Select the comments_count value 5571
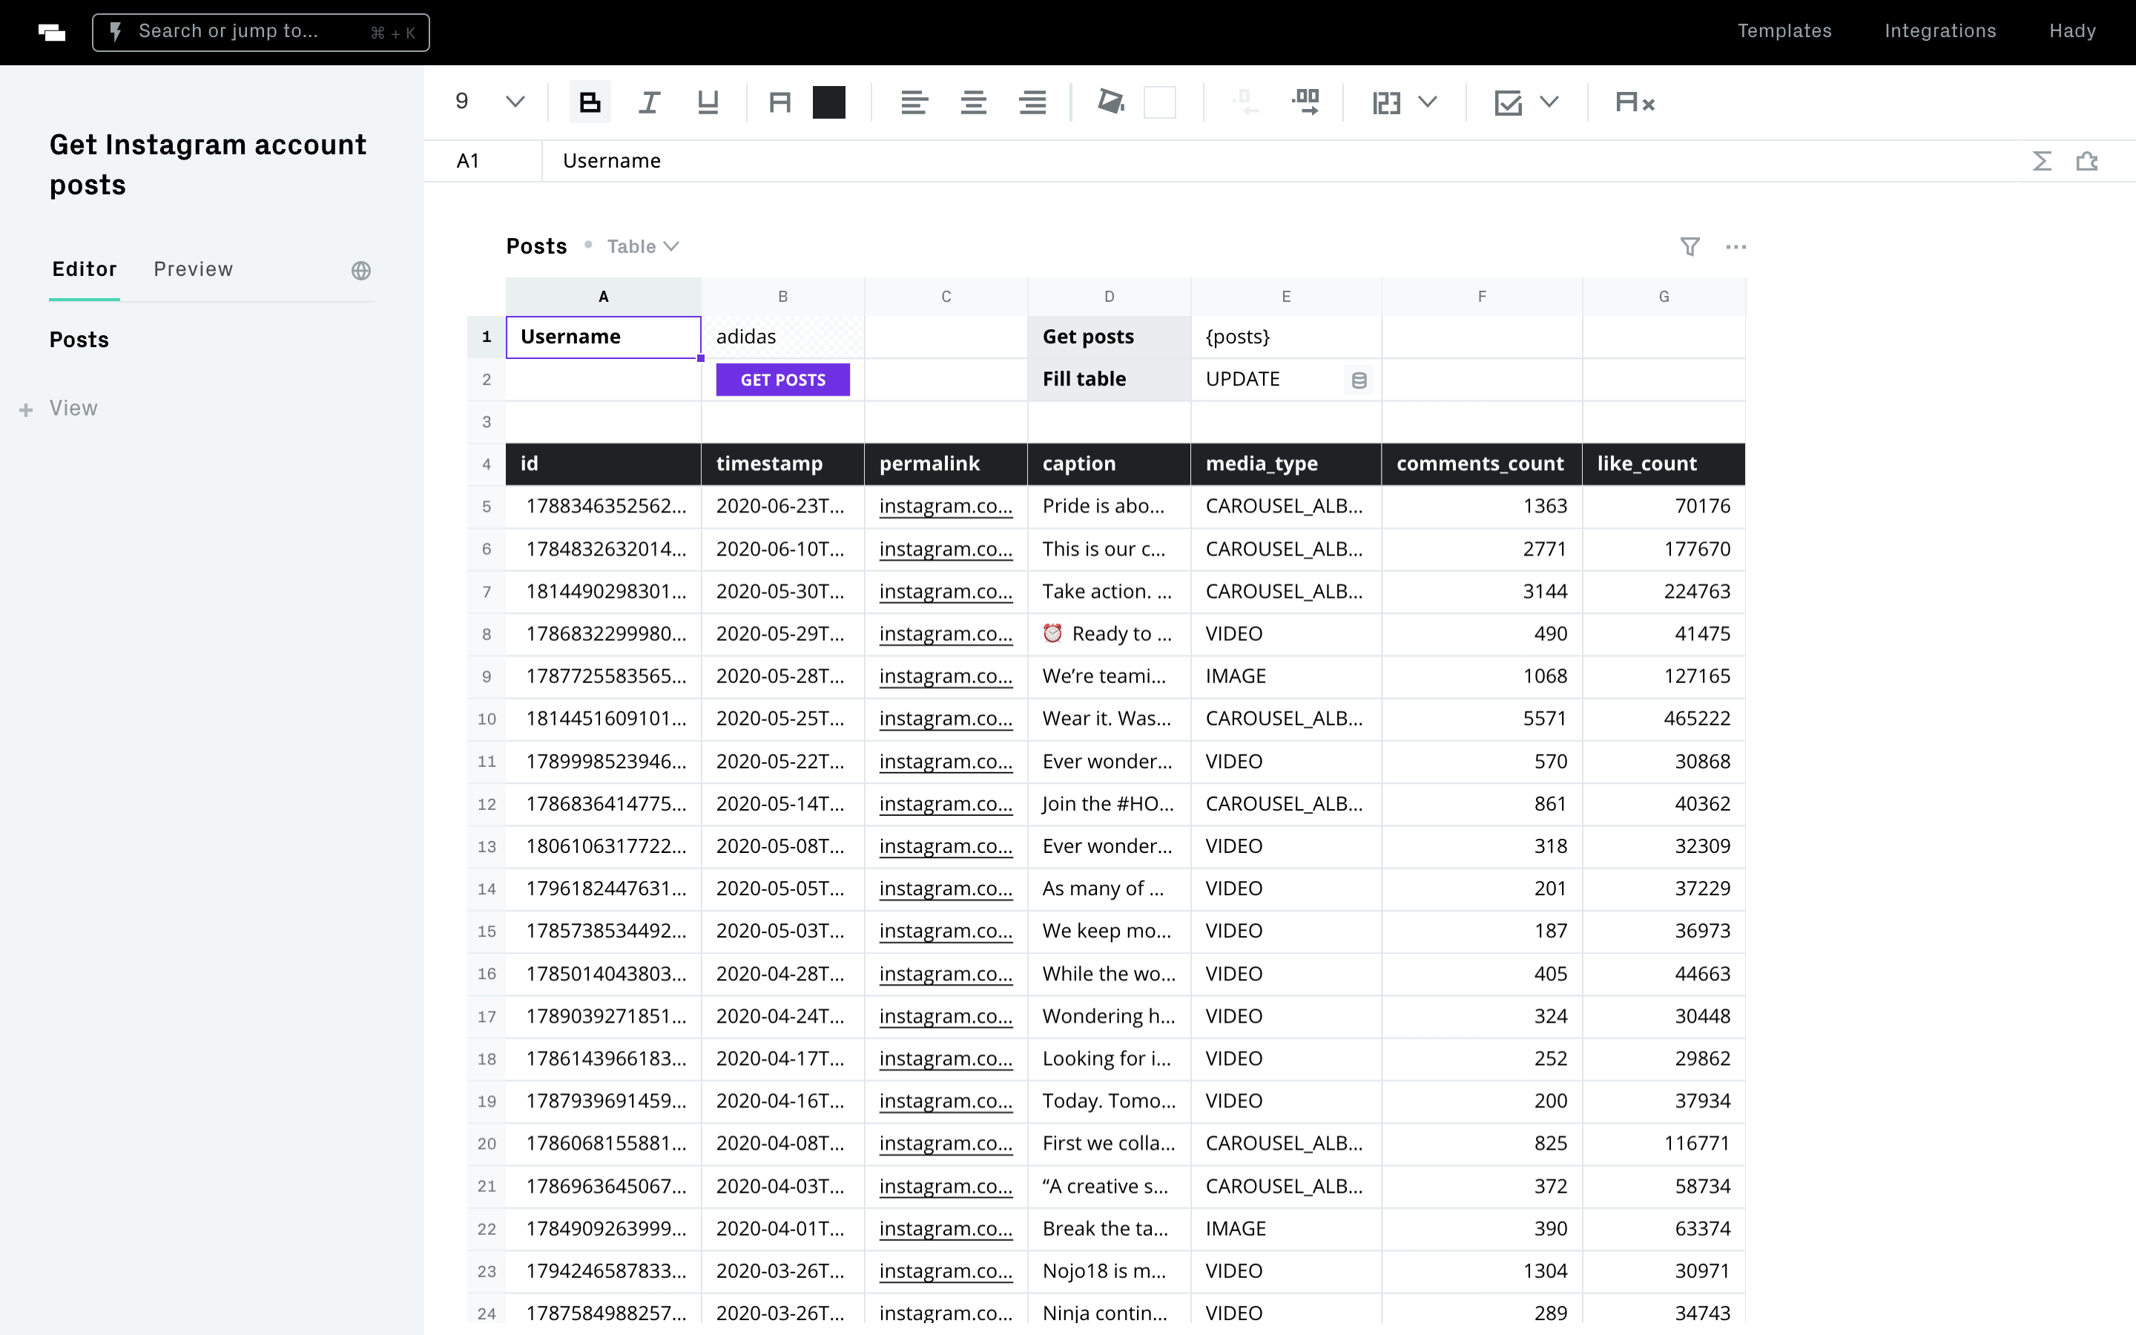 click(x=1481, y=719)
